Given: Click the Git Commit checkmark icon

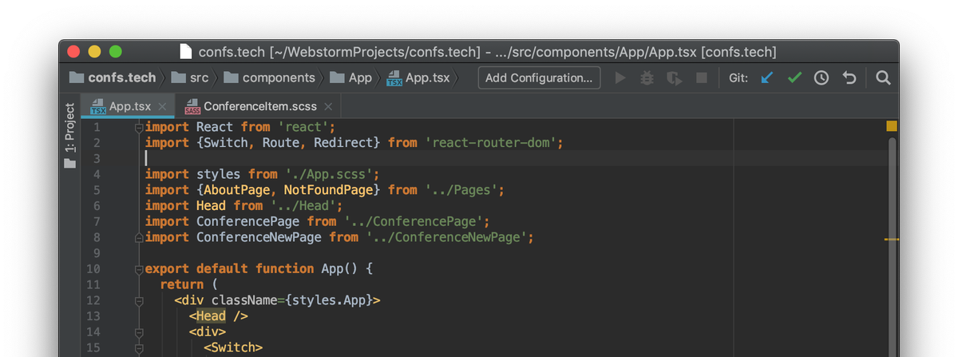Looking at the screenshot, I should pos(794,77).
